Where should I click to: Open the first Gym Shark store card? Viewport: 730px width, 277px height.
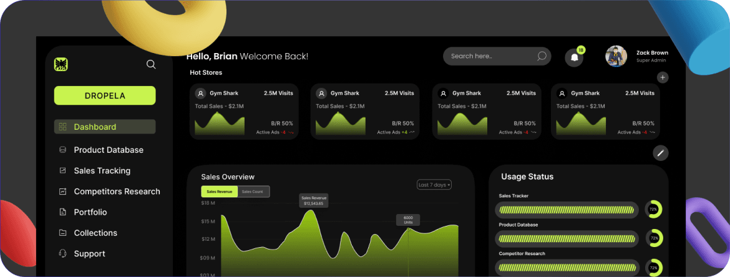(x=244, y=112)
